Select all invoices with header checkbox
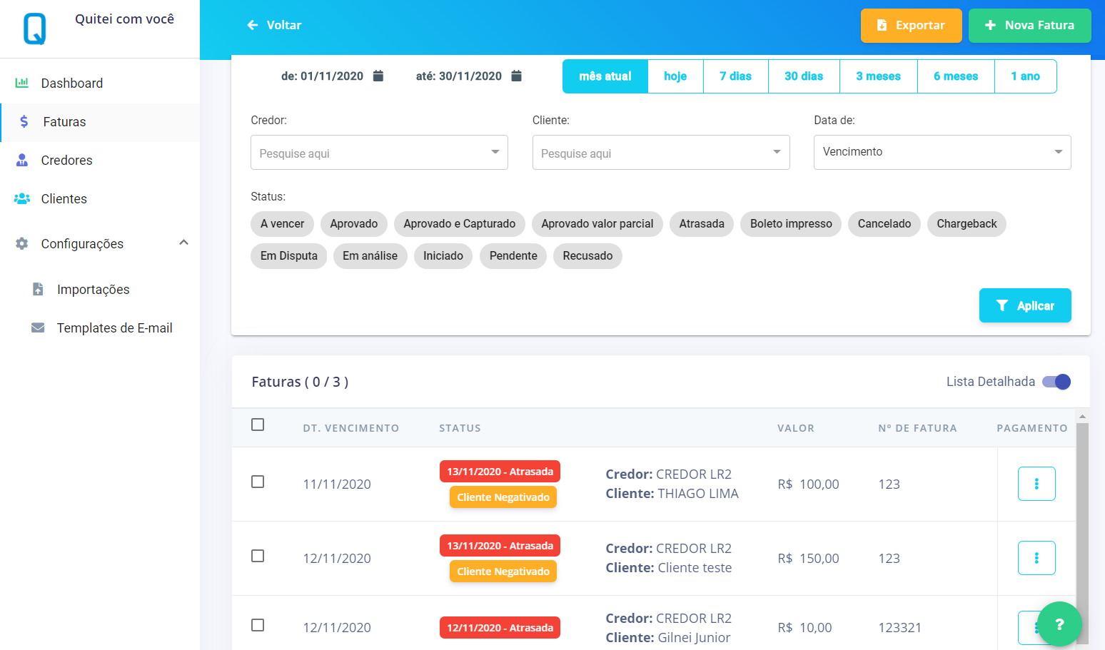 (258, 425)
